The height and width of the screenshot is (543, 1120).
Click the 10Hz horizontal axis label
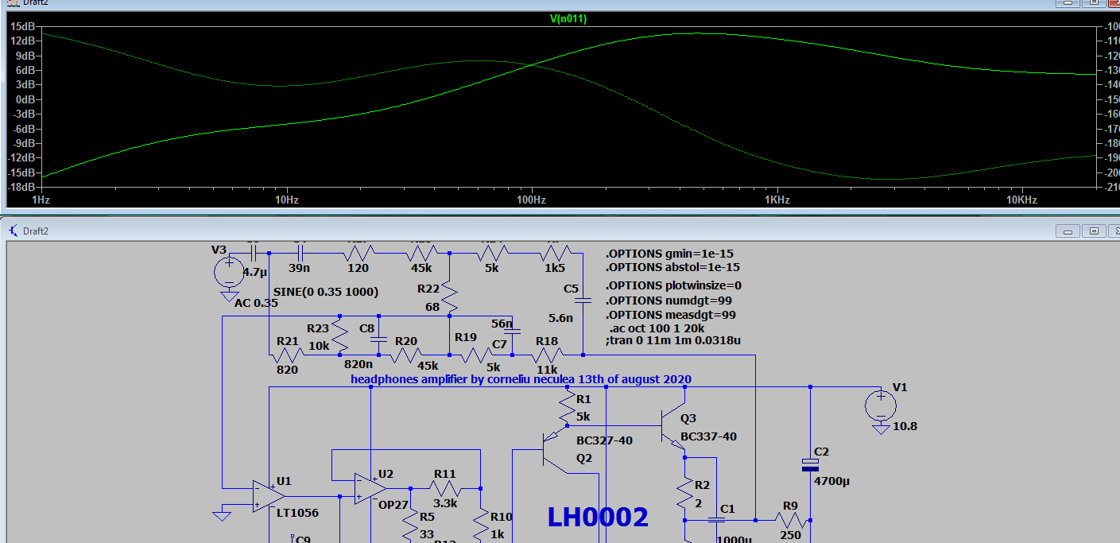point(286,200)
